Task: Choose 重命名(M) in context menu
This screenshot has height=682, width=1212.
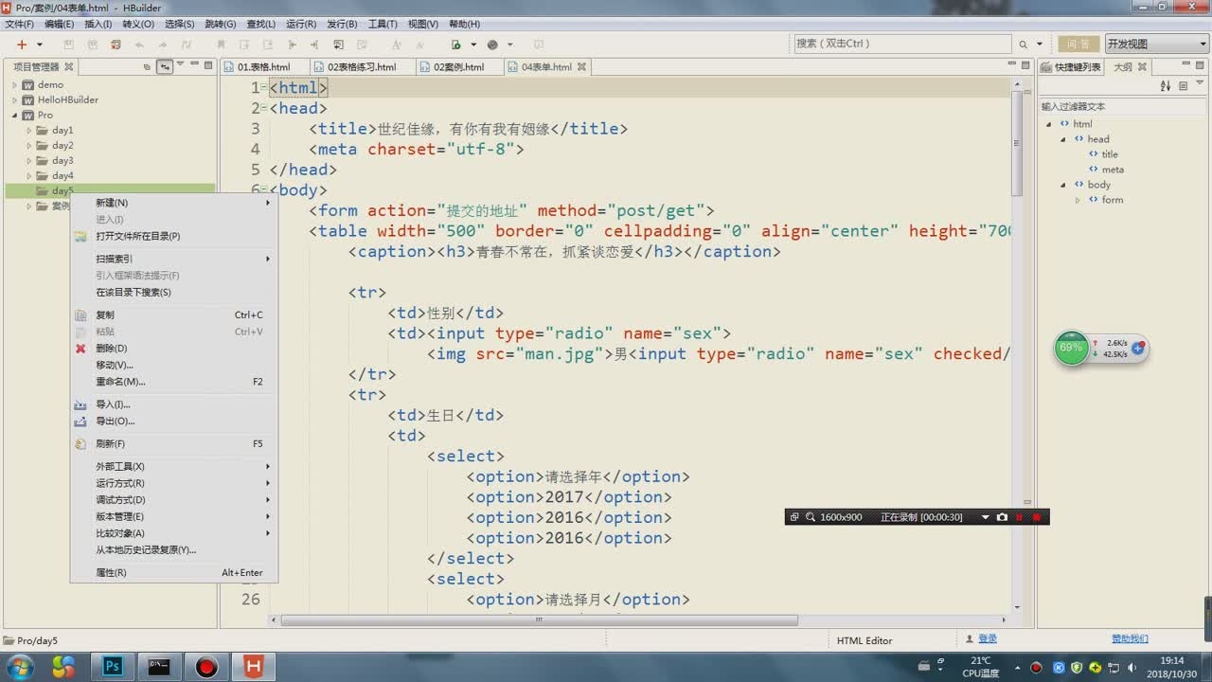Action: pos(174,382)
